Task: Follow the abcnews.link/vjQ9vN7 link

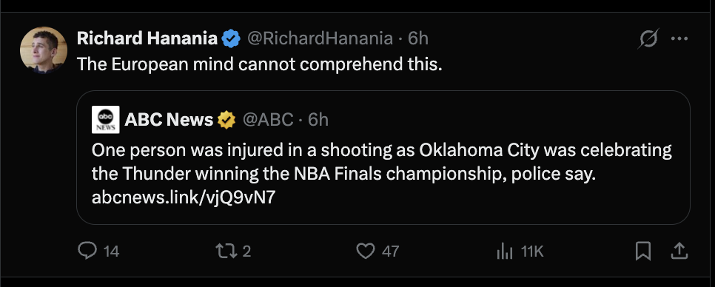Action: [184, 197]
